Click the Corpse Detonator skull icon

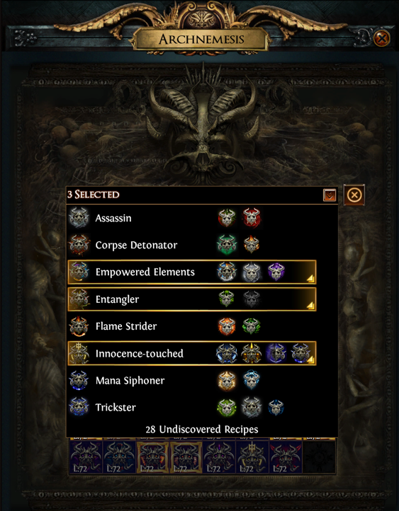click(79, 245)
